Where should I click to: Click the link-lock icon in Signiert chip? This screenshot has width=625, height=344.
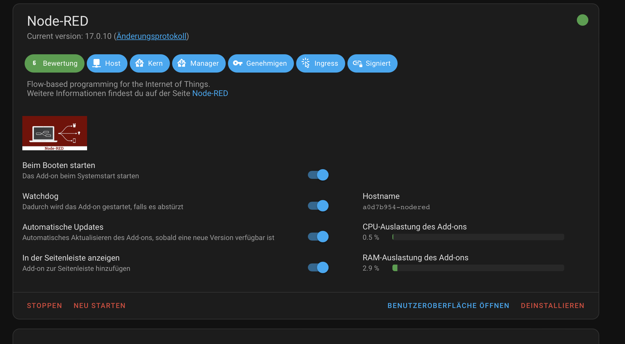pyautogui.click(x=357, y=63)
